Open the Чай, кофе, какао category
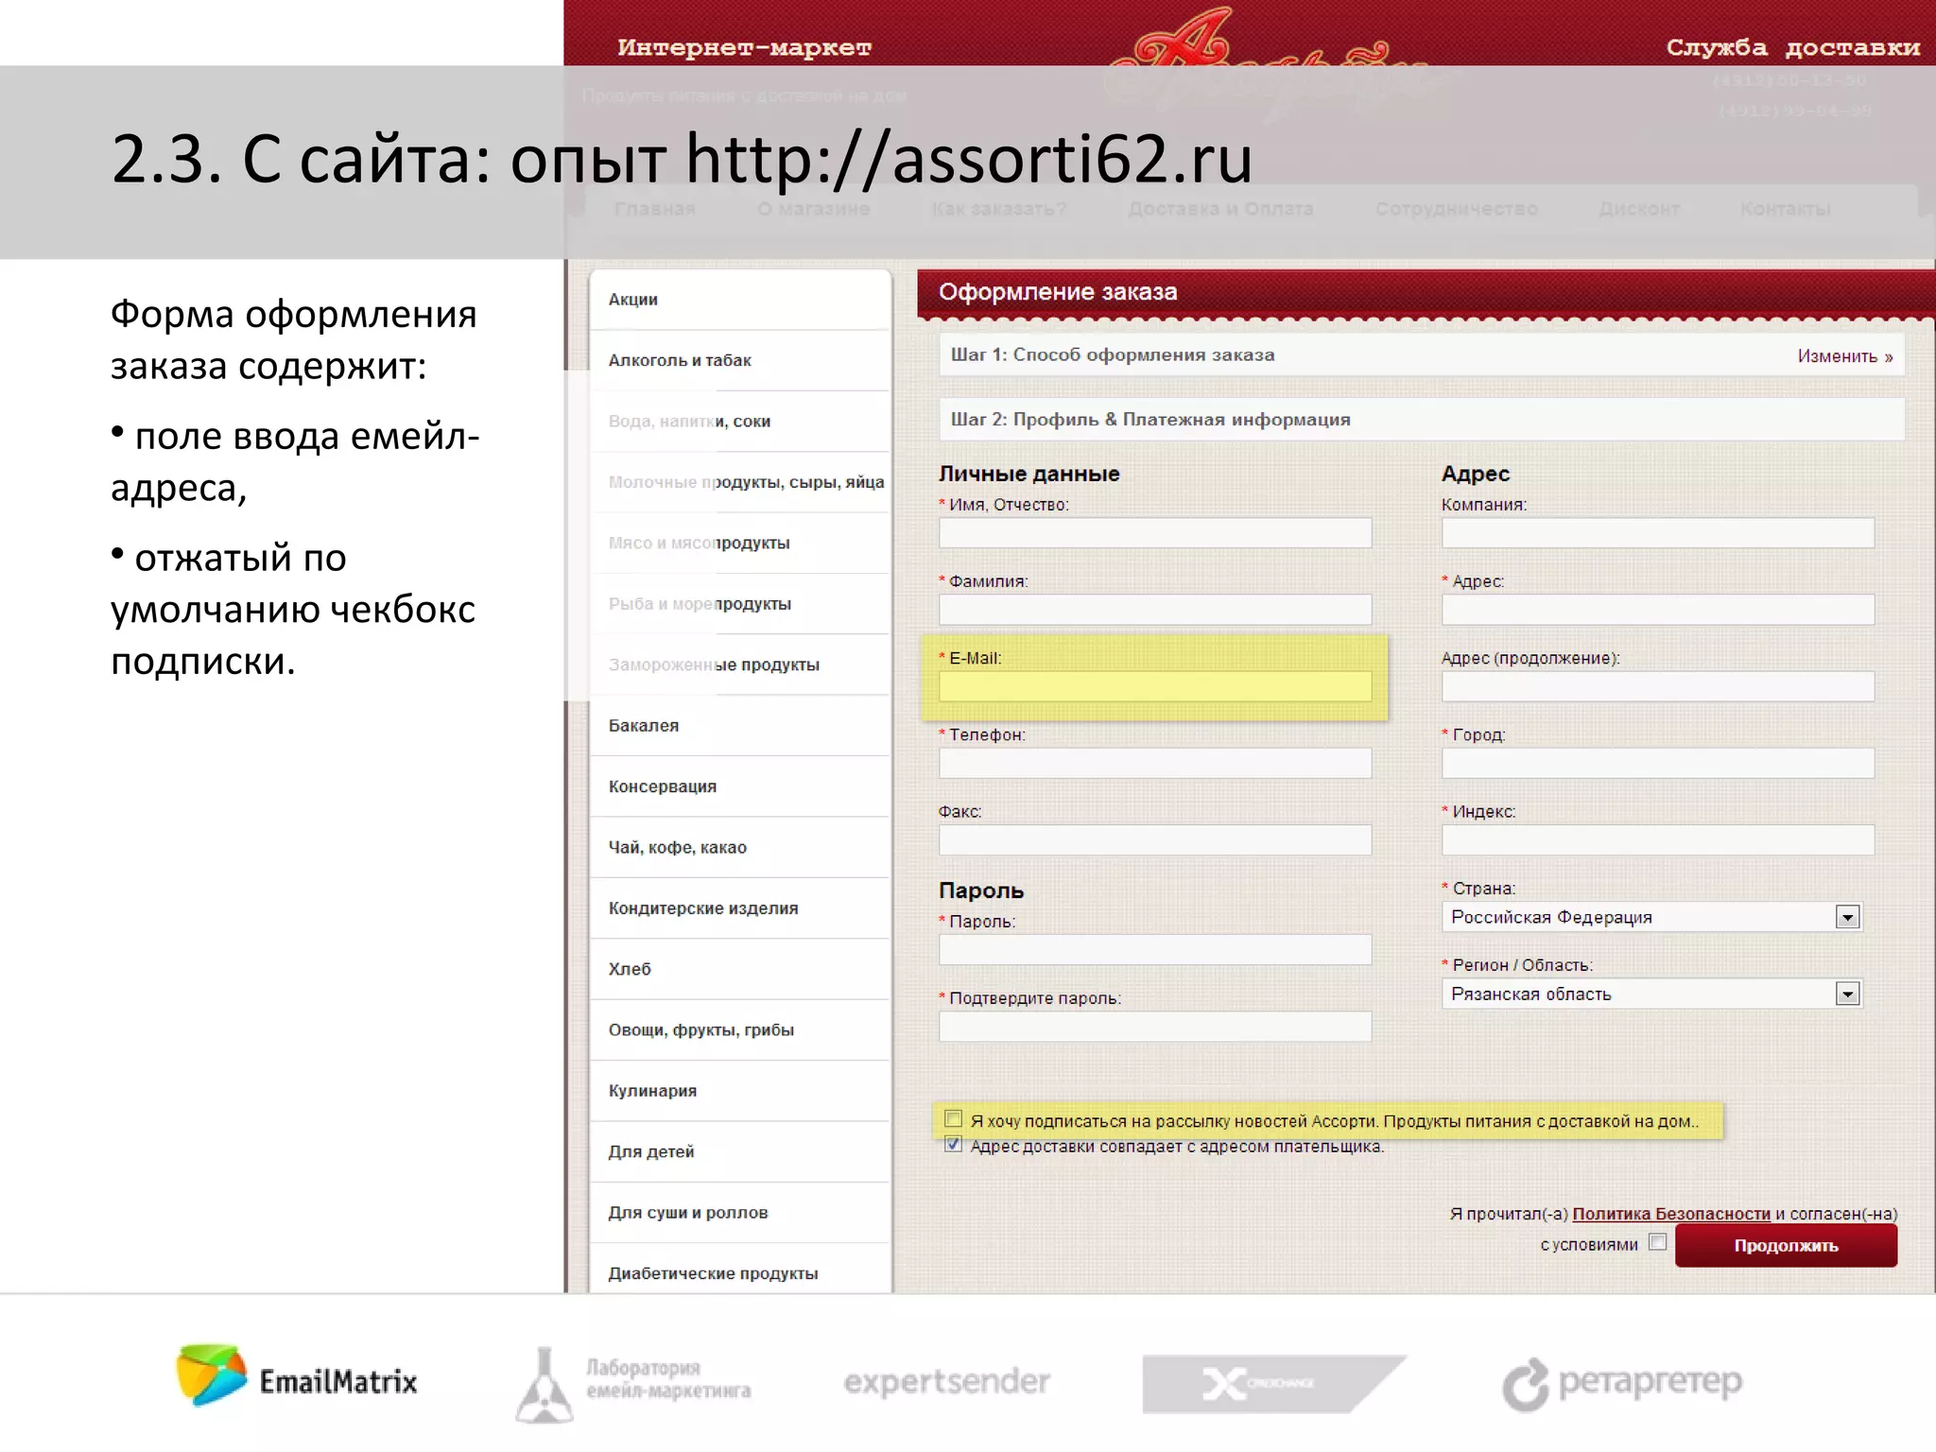This screenshot has width=1936, height=1452. tap(739, 848)
